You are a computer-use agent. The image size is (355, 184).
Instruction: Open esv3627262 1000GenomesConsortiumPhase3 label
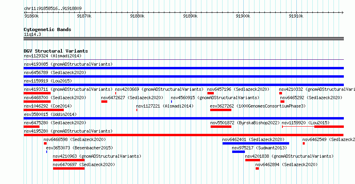pos(258,106)
